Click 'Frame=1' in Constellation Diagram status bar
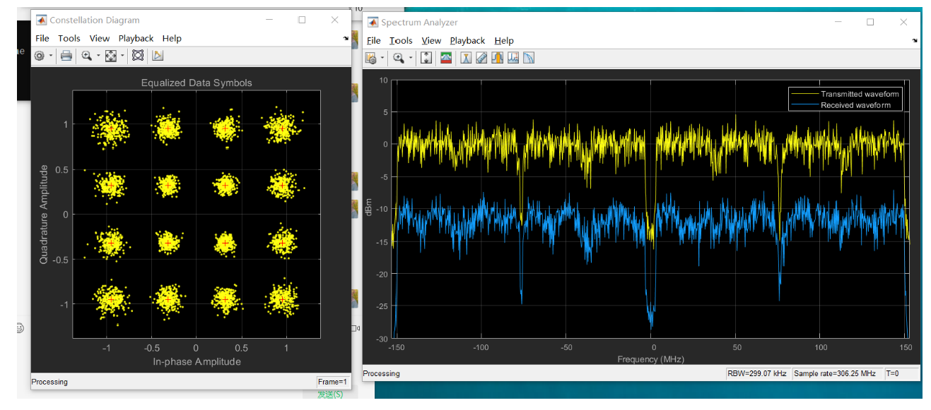 pos(333,382)
